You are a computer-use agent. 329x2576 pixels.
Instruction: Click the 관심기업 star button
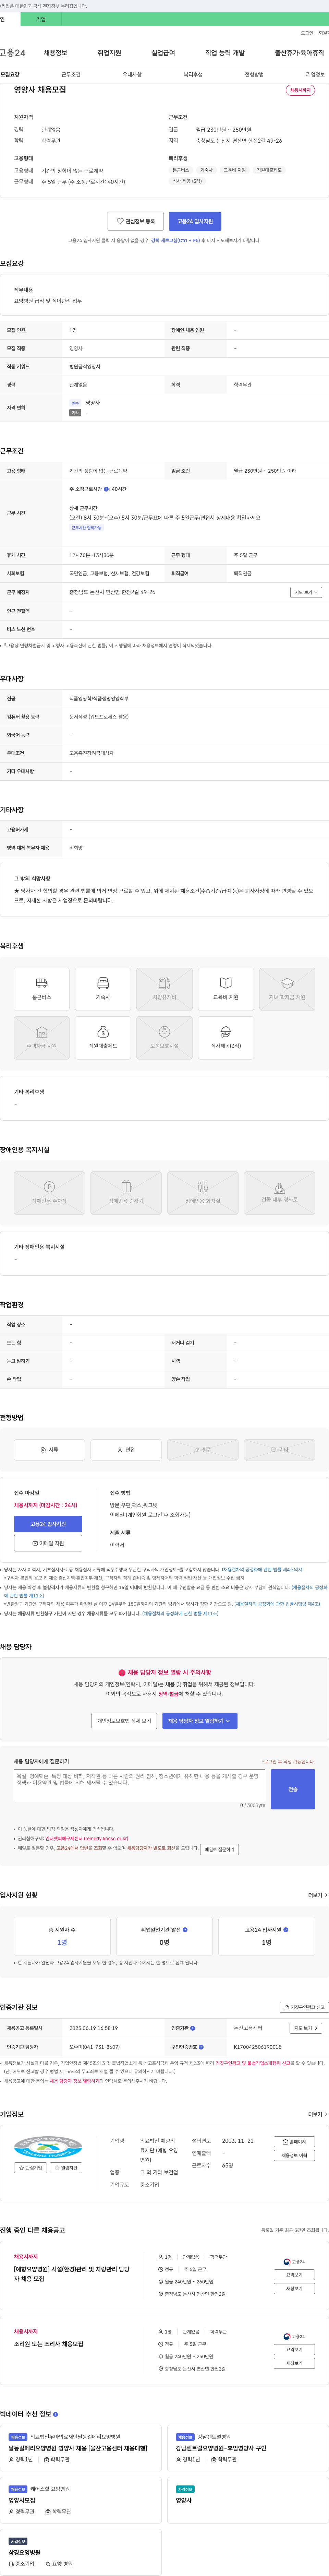pos(31,2168)
